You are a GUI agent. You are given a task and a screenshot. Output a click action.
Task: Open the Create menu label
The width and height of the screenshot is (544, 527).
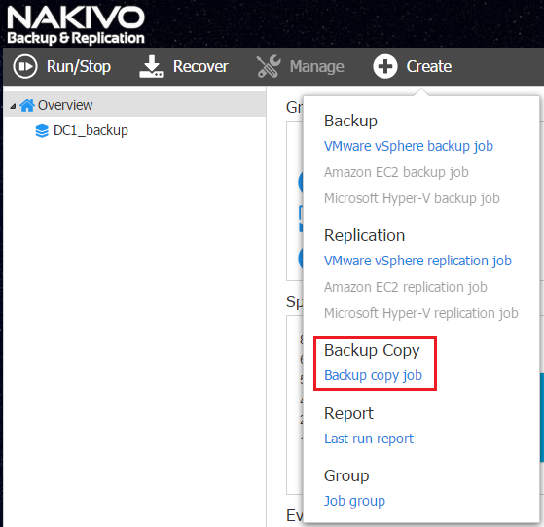tap(429, 66)
